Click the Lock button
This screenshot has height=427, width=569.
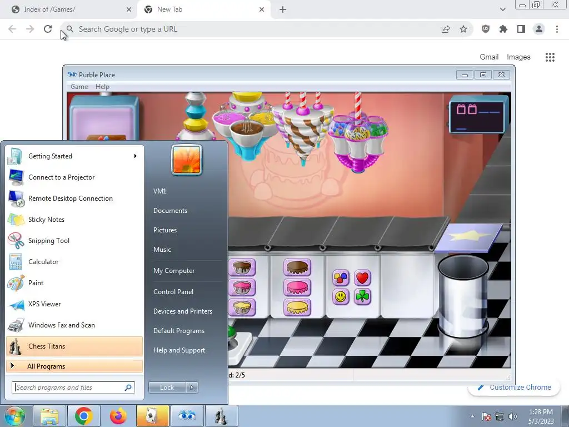pos(167,388)
